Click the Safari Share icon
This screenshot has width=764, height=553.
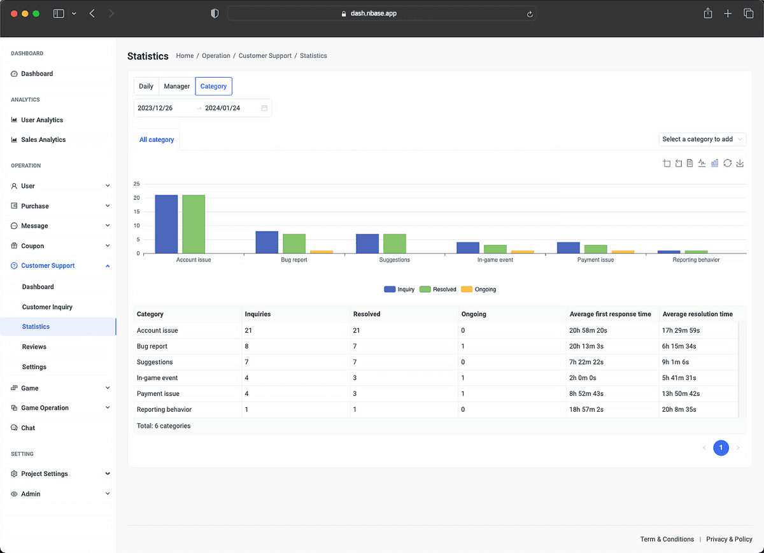[707, 13]
